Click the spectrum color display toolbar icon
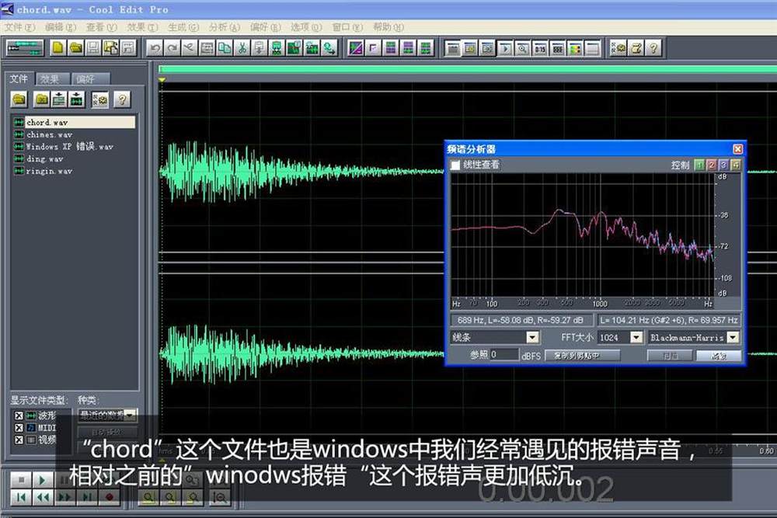Viewport: 777px width, 518px height. 575,48
